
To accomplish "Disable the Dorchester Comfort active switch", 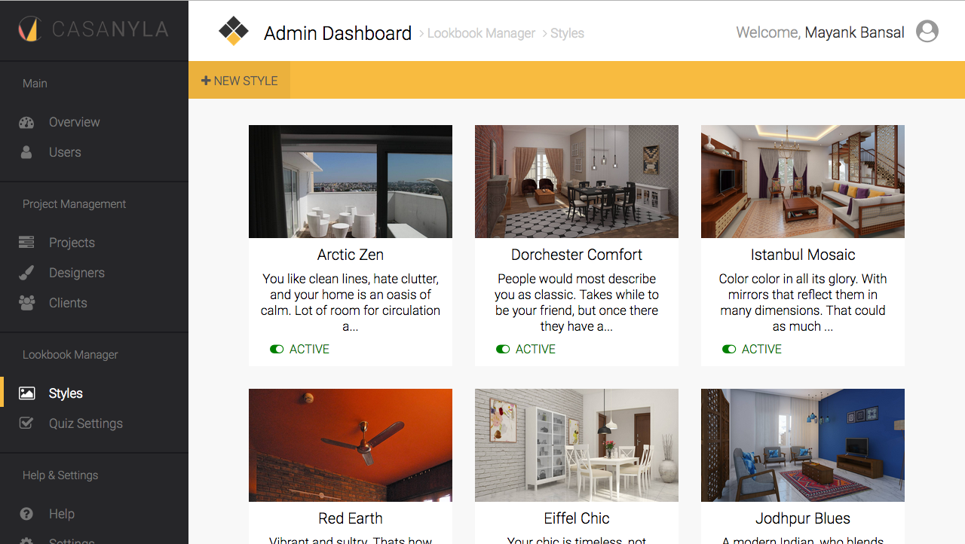I will pos(503,349).
